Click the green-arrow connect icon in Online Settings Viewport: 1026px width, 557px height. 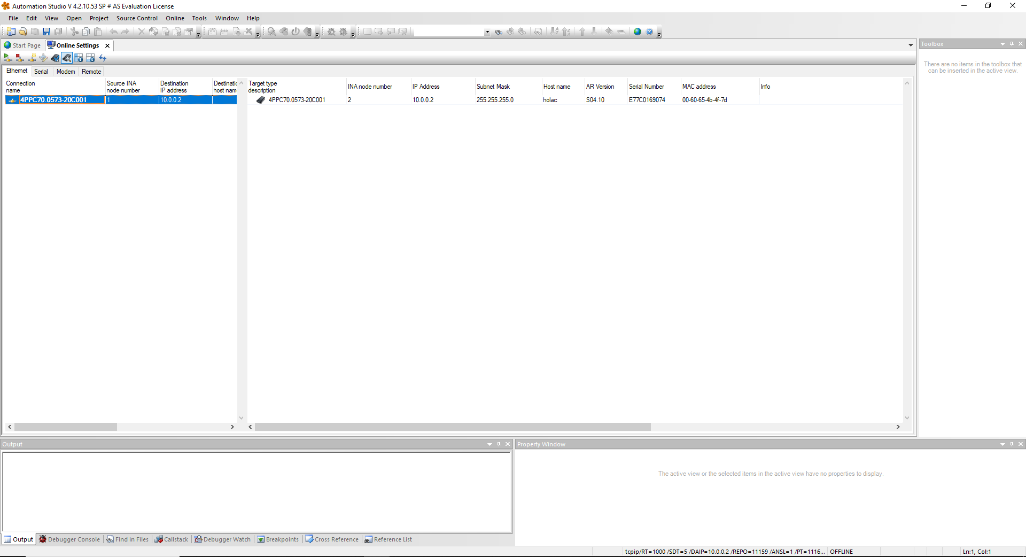[8, 58]
